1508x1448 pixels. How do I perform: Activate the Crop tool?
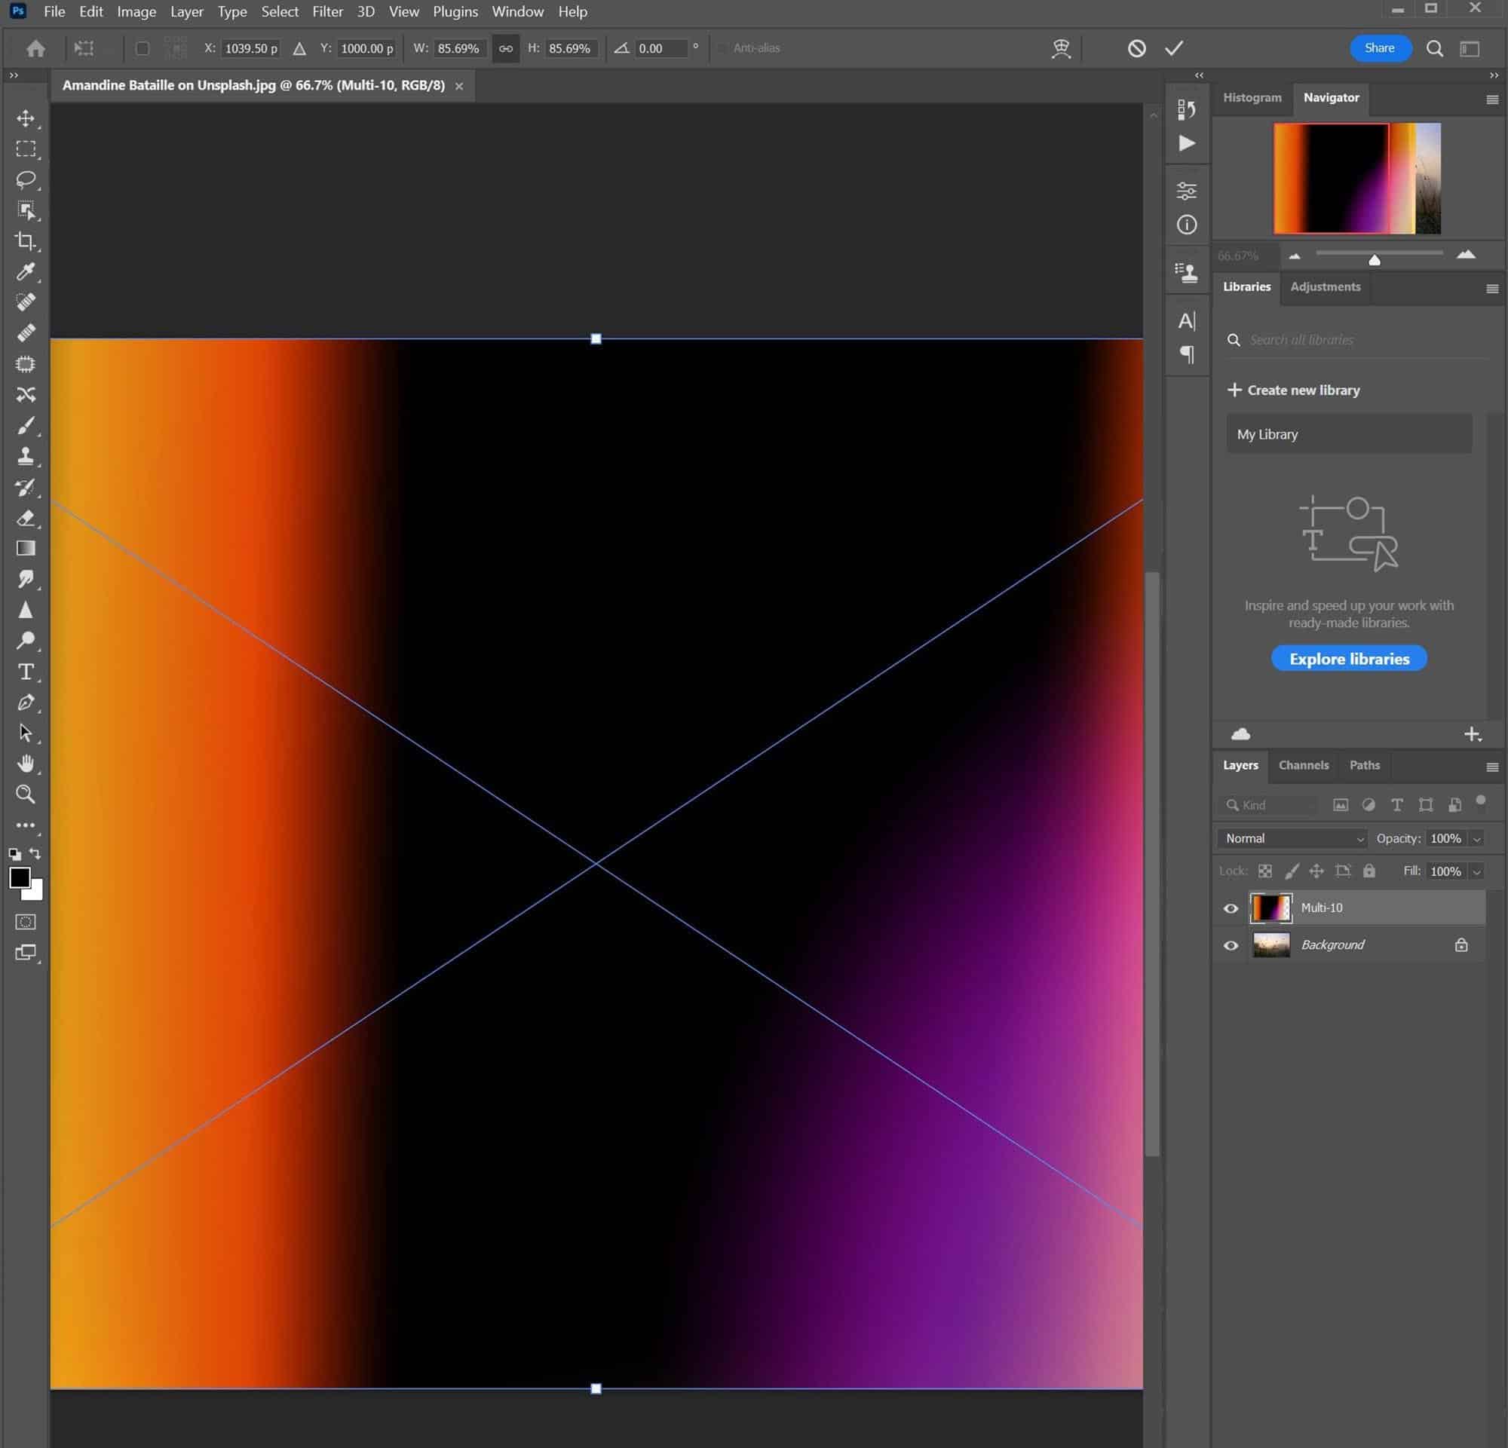(x=26, y=240)
